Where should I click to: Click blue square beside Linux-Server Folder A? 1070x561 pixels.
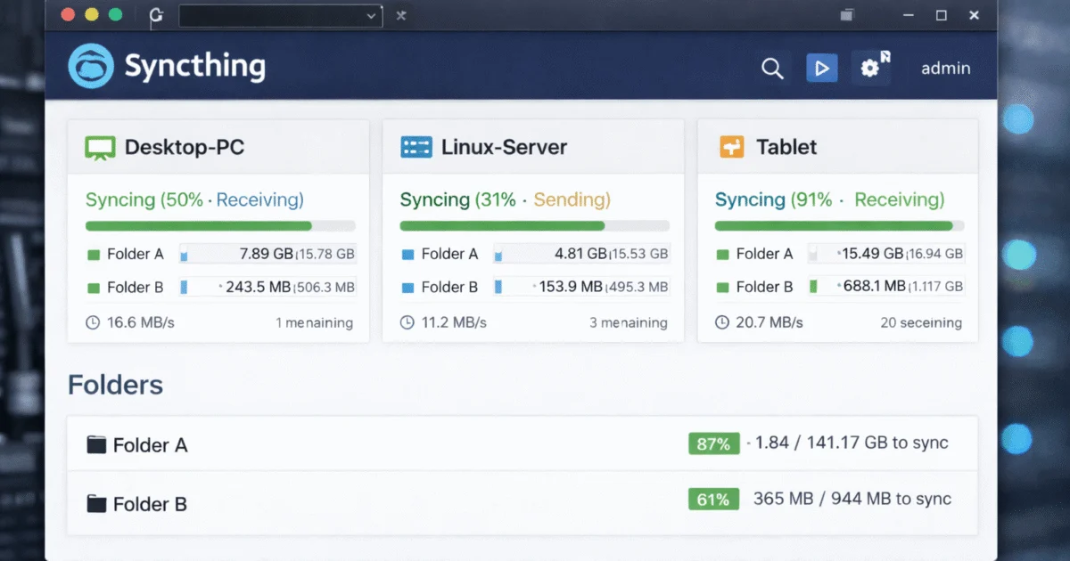pyautogui.click(x=408, y=255)
